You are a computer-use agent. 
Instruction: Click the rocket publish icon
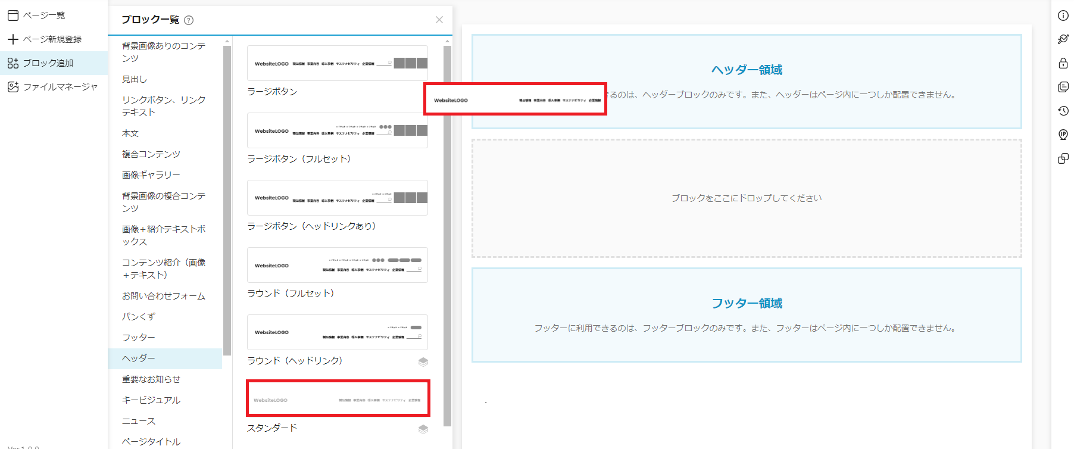pyautogui.click(x=1063, y=39)
